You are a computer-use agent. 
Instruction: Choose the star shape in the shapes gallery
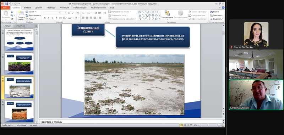click(156, 19)
